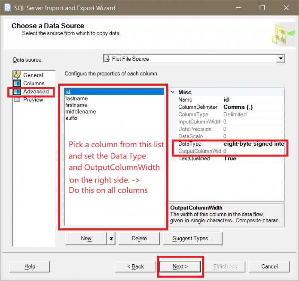This screenshot has height=281, width=299.
Task: Click the Flat File Source icon
Action: [x=107, y=59]
